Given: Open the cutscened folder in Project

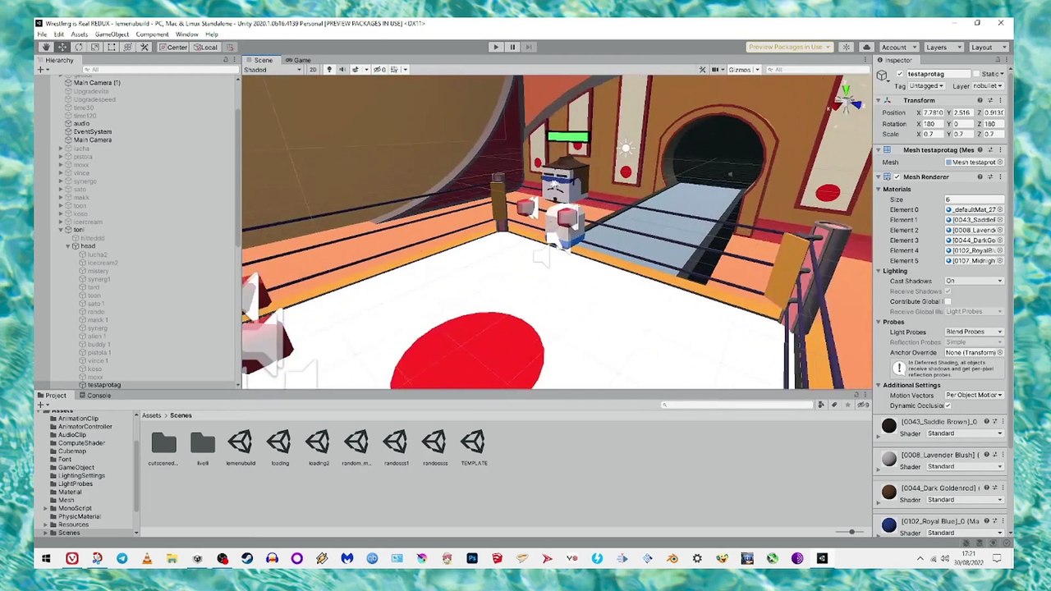Looking at the screenshot, I should 163,449.
